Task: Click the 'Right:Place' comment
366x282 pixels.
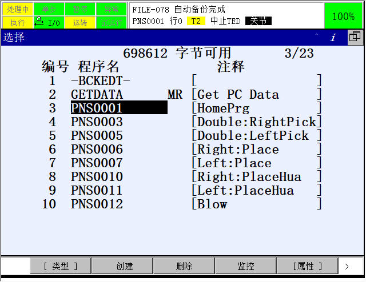Action: 238,150
